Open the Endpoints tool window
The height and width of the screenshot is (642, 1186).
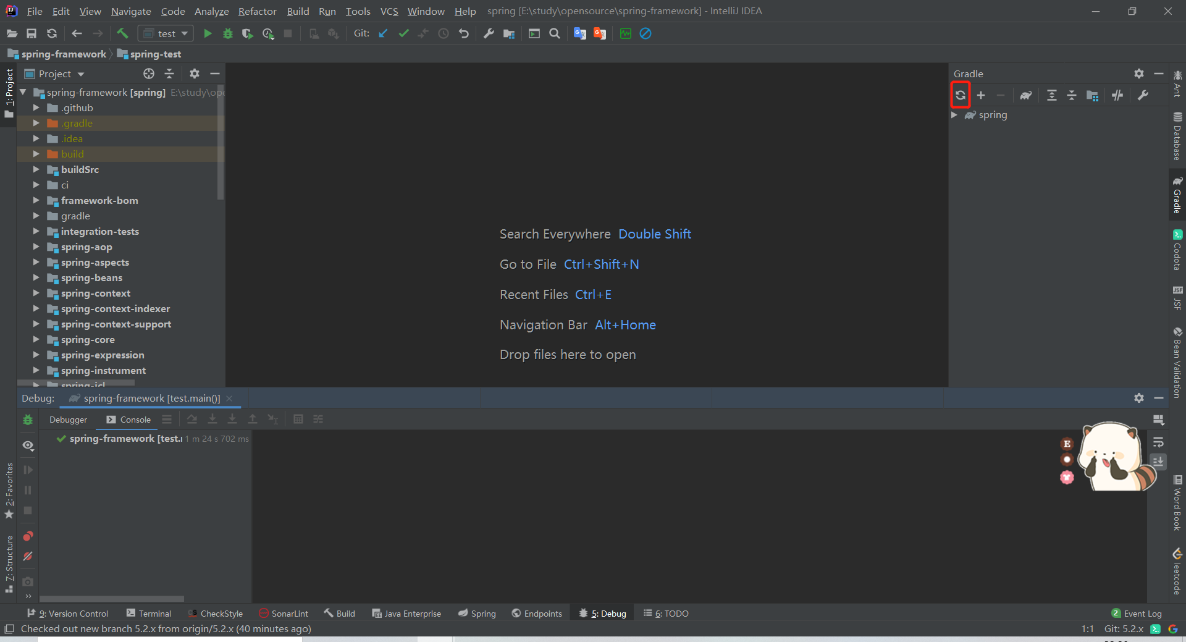tap(537, 614)
